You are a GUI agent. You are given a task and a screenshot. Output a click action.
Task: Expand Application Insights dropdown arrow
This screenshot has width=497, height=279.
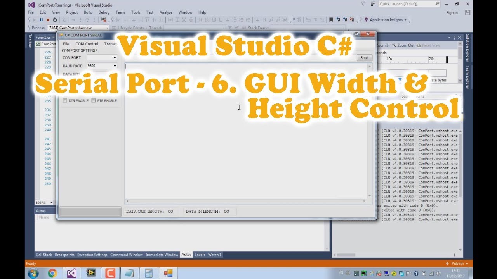click(x=405, y=20)
